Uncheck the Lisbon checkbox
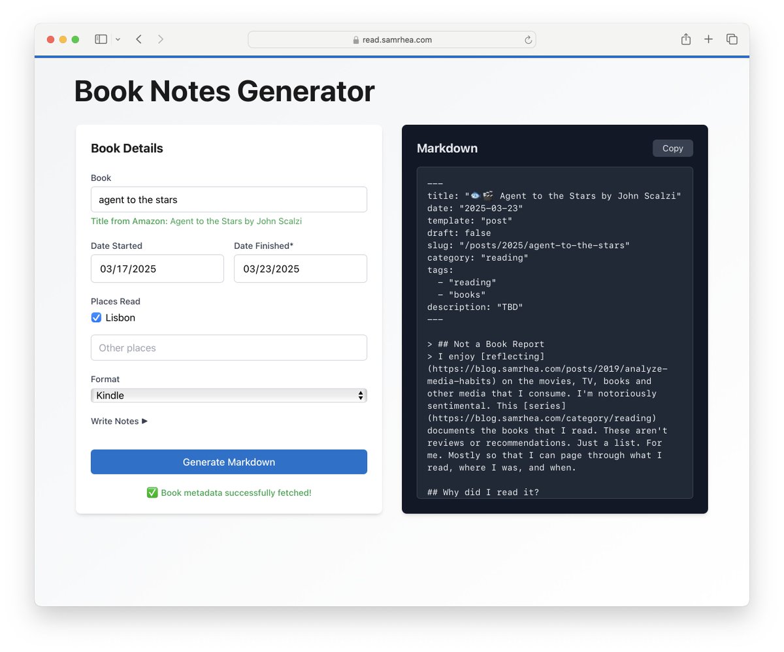784x652 pixels. pos(96,318)
